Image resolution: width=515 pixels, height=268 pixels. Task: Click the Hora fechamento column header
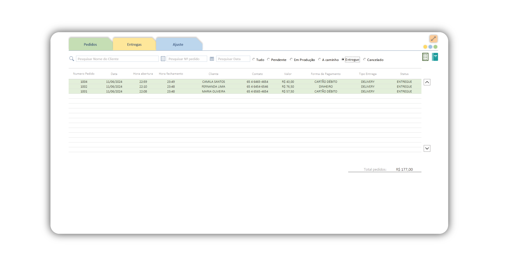click(x=171, y=74)
